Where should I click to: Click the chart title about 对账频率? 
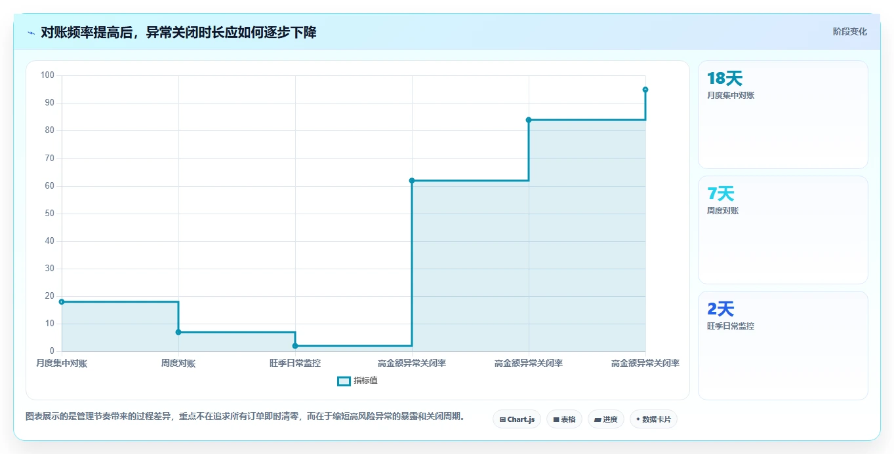(178, 32)
